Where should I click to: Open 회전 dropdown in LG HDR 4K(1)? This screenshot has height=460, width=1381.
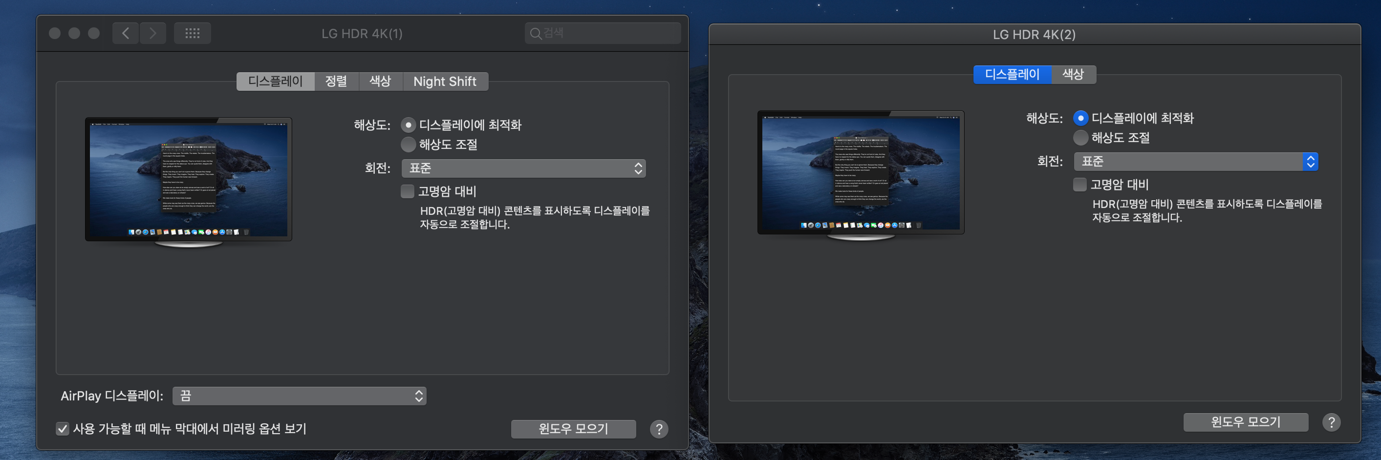(524, 168)
